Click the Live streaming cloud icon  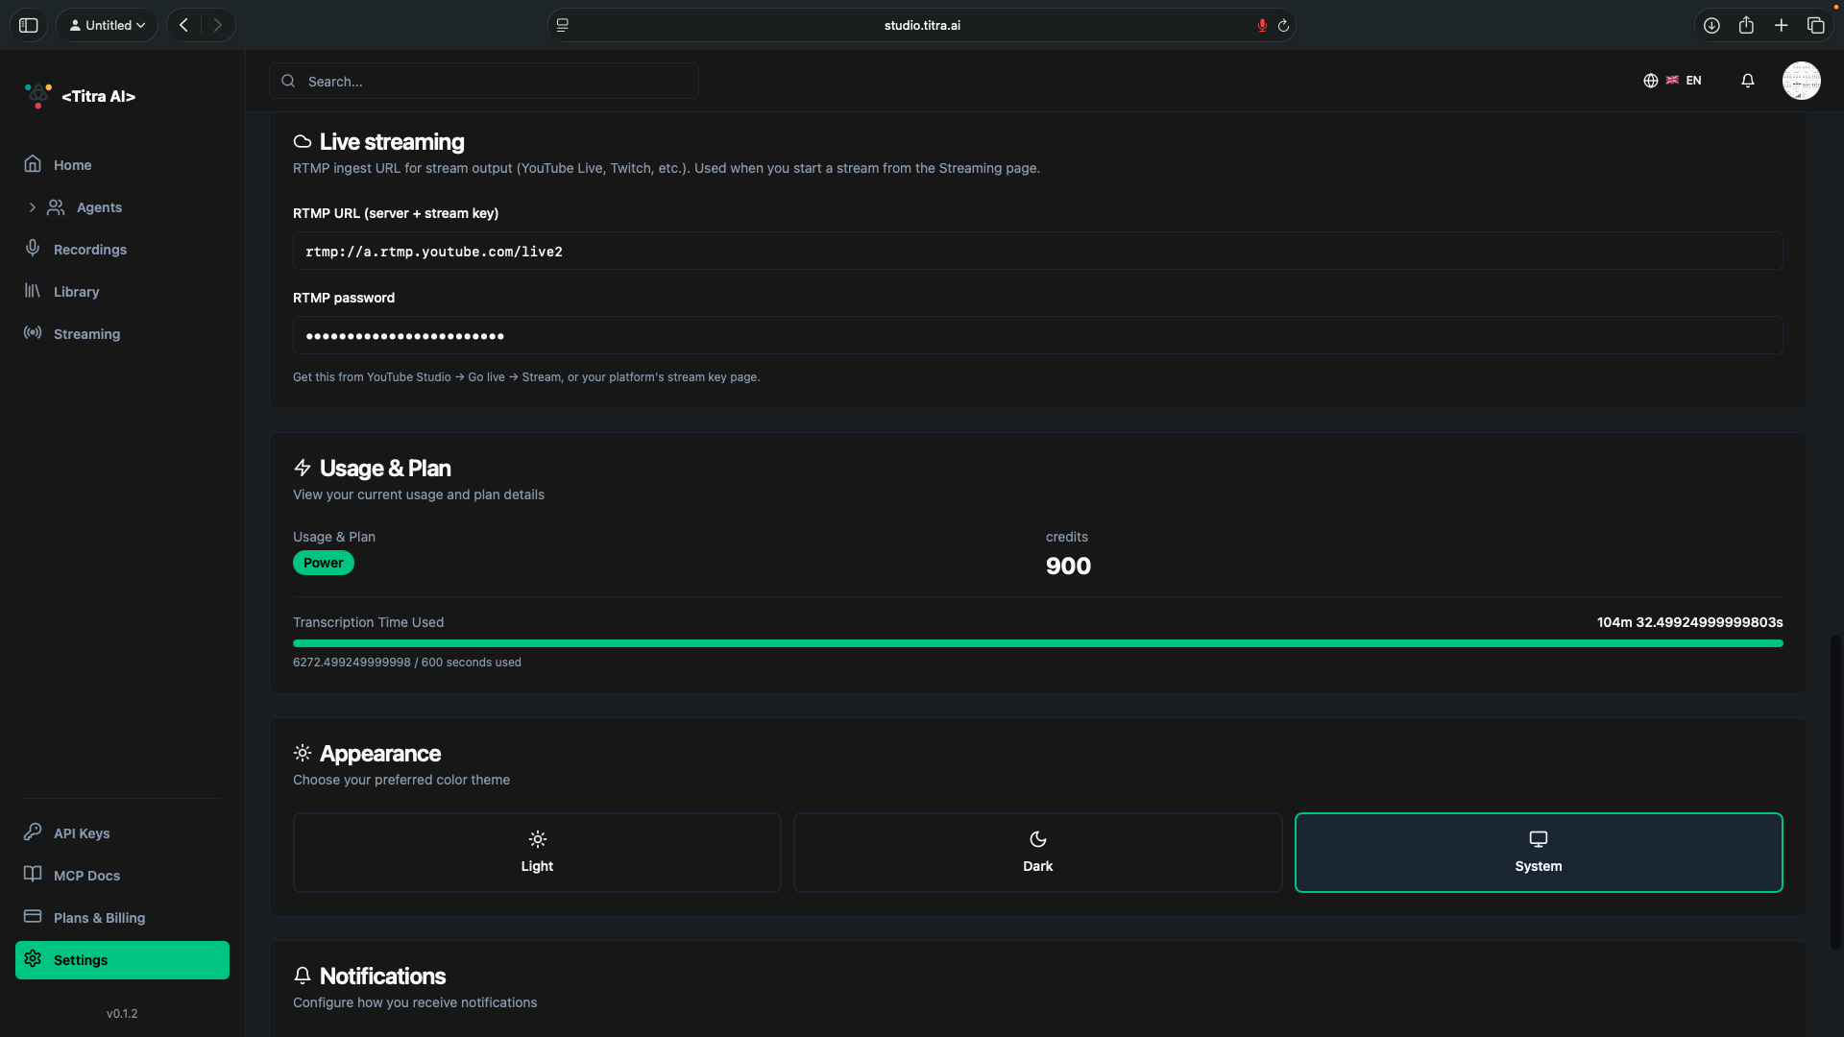[303, 142]
